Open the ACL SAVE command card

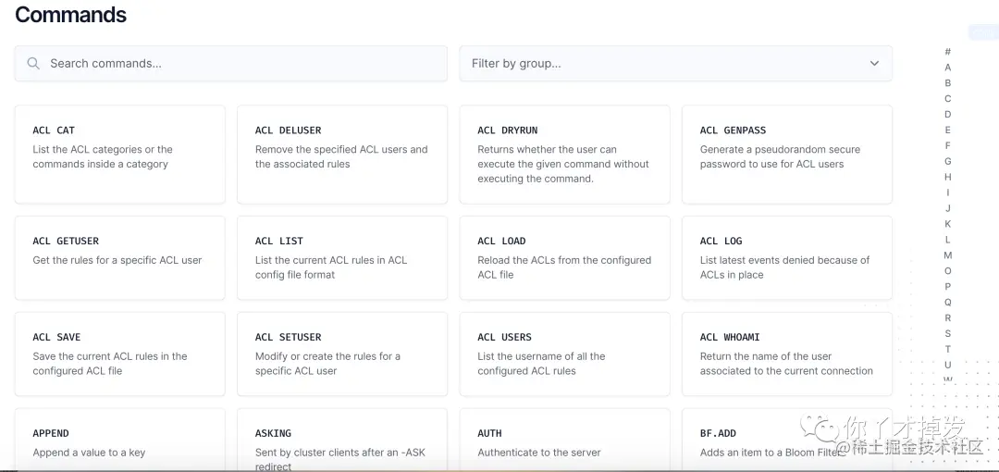pyautogui.click(x=119, y=354)
